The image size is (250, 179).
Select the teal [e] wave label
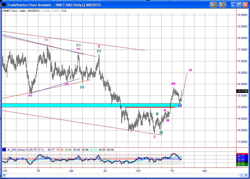click(x=99, y=51)
